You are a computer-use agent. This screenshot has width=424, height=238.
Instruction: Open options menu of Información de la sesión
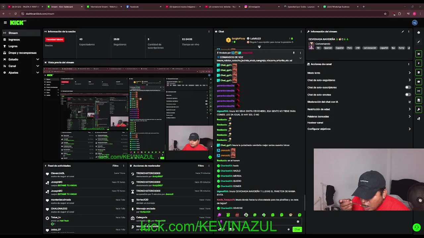pyautogui.click(x=209, y=31)
